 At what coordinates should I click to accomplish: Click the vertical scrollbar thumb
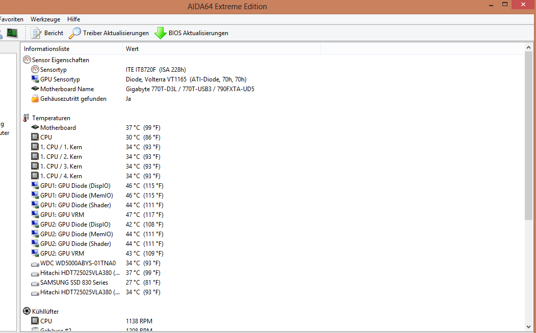[x=528, y=135]
